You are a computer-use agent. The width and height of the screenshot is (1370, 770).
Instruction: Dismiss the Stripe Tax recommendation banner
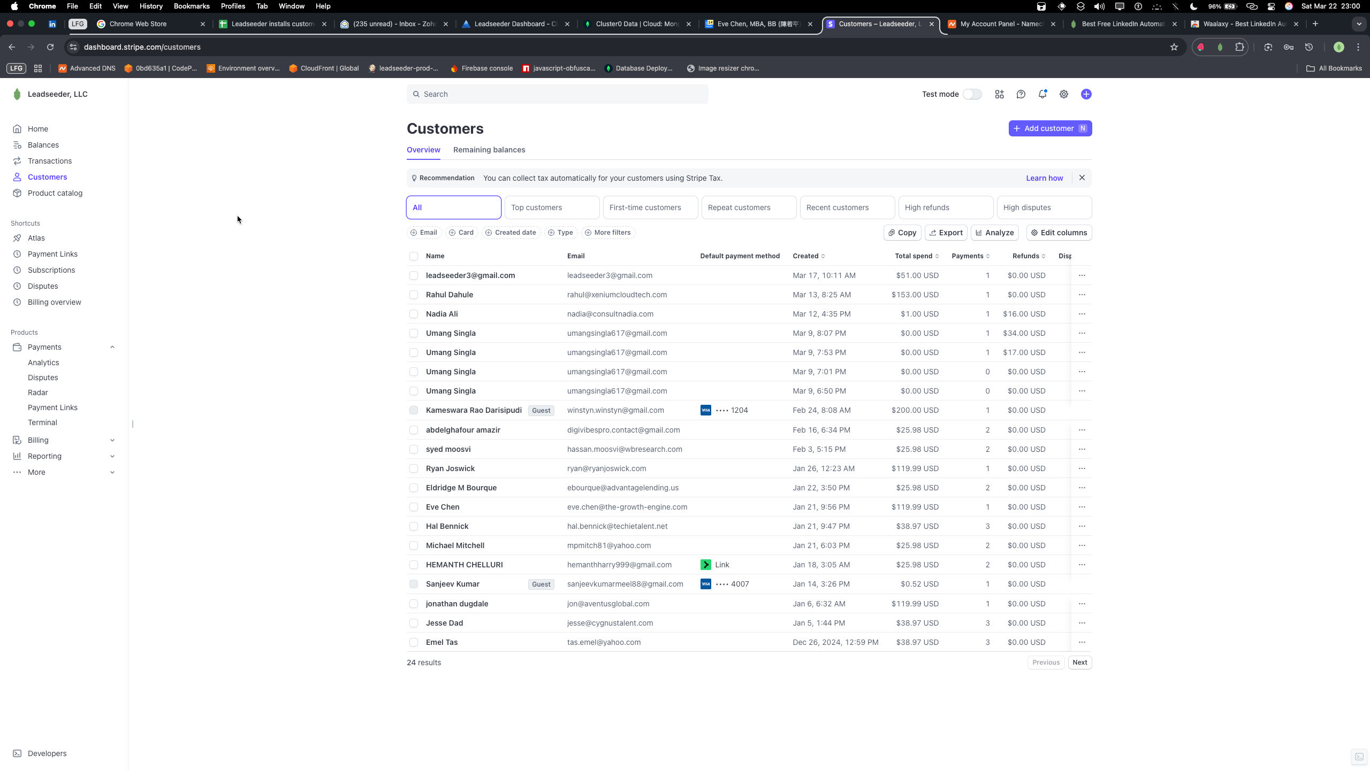1082,178
